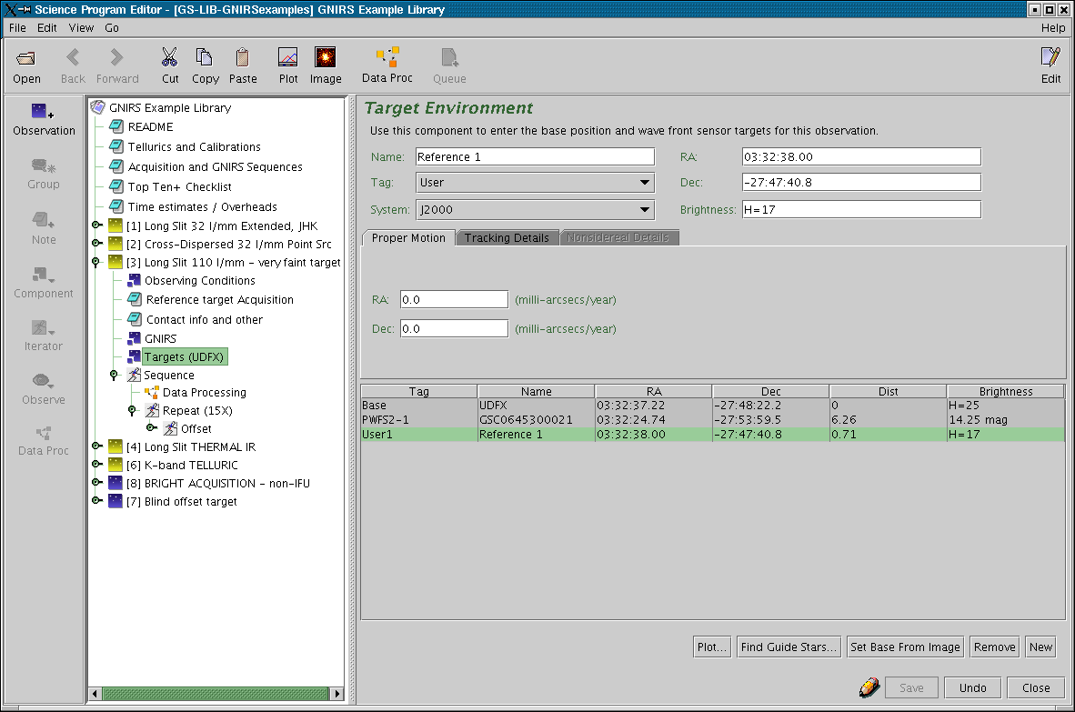The width and height of the screenshot is (1075, 712).
Task: Click the Paste clipboard icon
Action: pyautogui.click(x=242, y=57)
